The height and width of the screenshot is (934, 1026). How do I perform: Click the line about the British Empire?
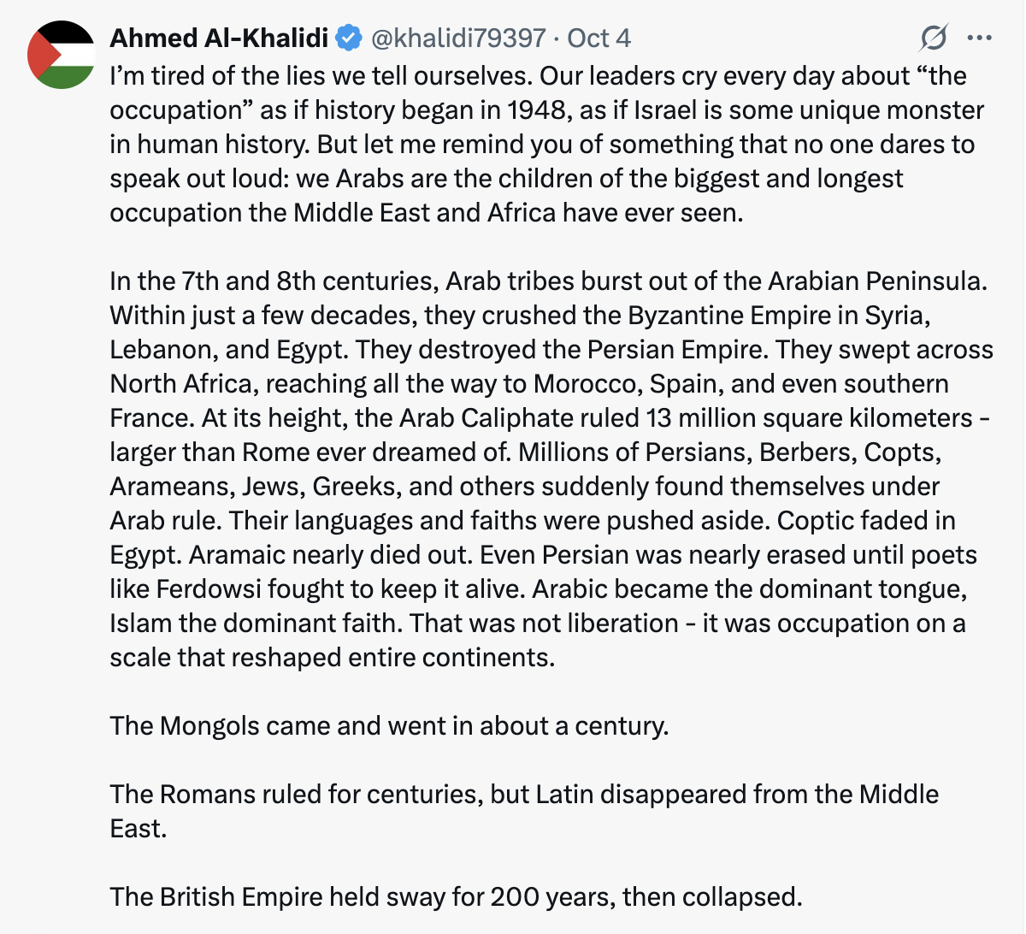click(456, 896)
